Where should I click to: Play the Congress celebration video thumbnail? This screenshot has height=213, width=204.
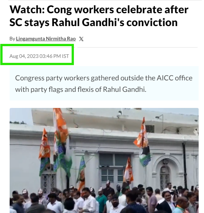(104, 160)
